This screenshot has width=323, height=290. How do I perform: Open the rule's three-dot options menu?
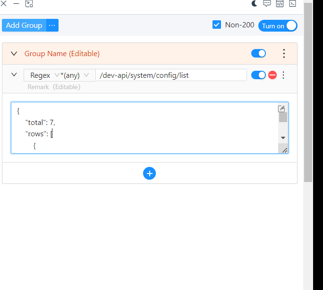tap(283, 75)
